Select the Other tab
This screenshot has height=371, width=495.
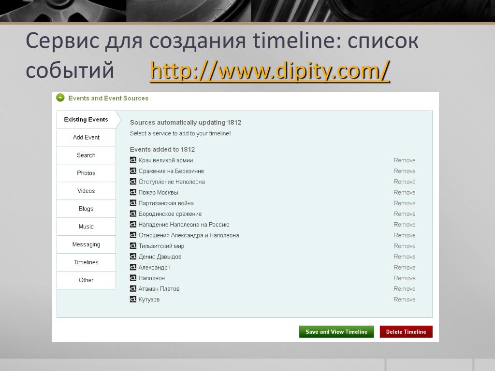[x=86, y=280]
